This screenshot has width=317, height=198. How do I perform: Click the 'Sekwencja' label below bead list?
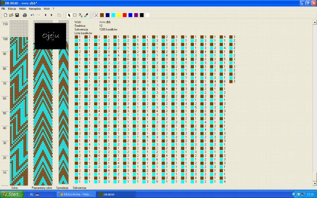click(x=79, y=188)
